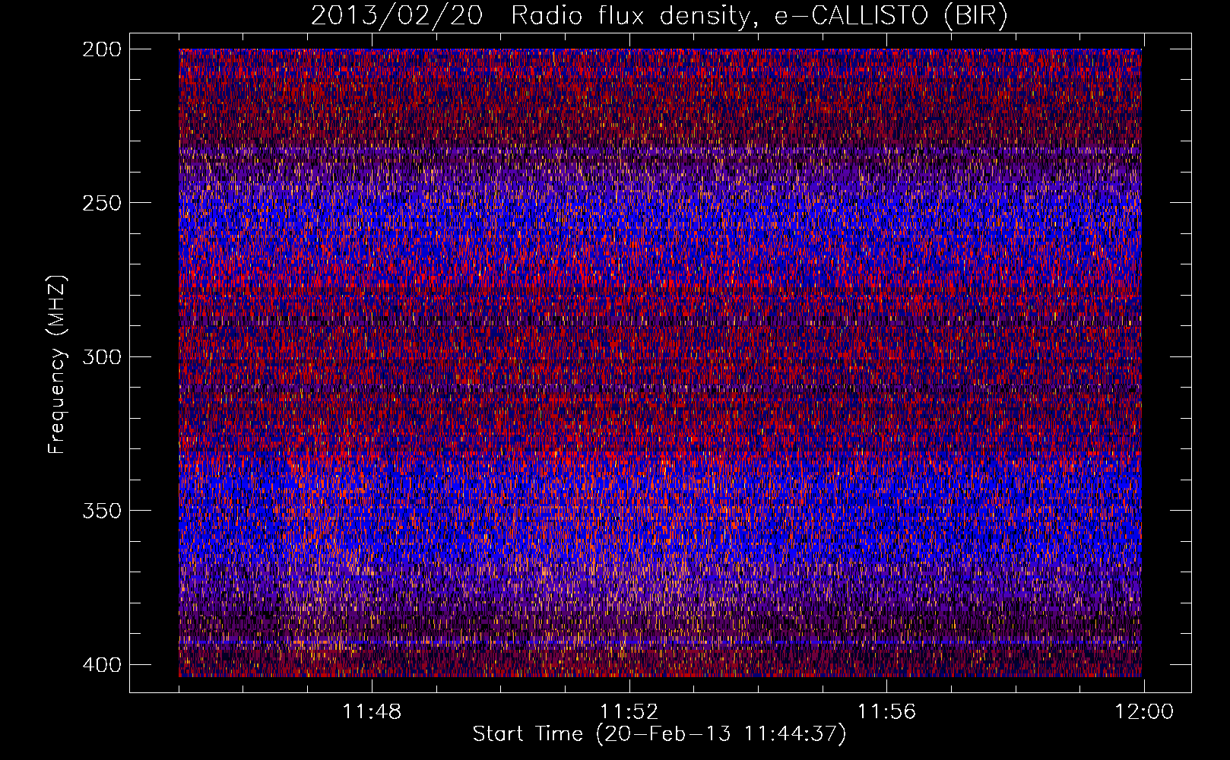This screenshot has width=1230, height=760.
Task: Click the '11:52' time tick label
Action: pos(629,712)
